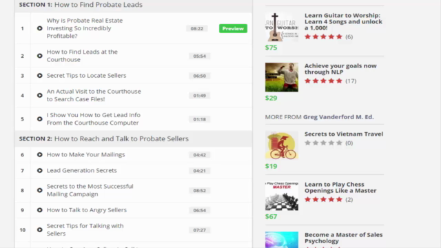Image resolution: width=441 pixels, height=248 pixels.
Task: Open How to Talk to Angry Sellers lecture
Action: [86, 210]
